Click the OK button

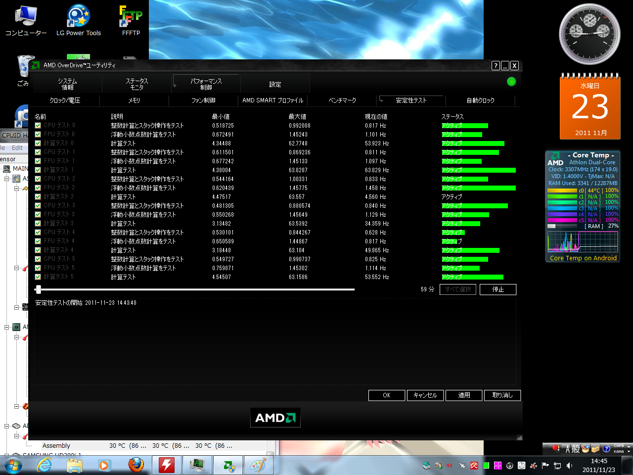pyautogui.click(x=387, y=395)
